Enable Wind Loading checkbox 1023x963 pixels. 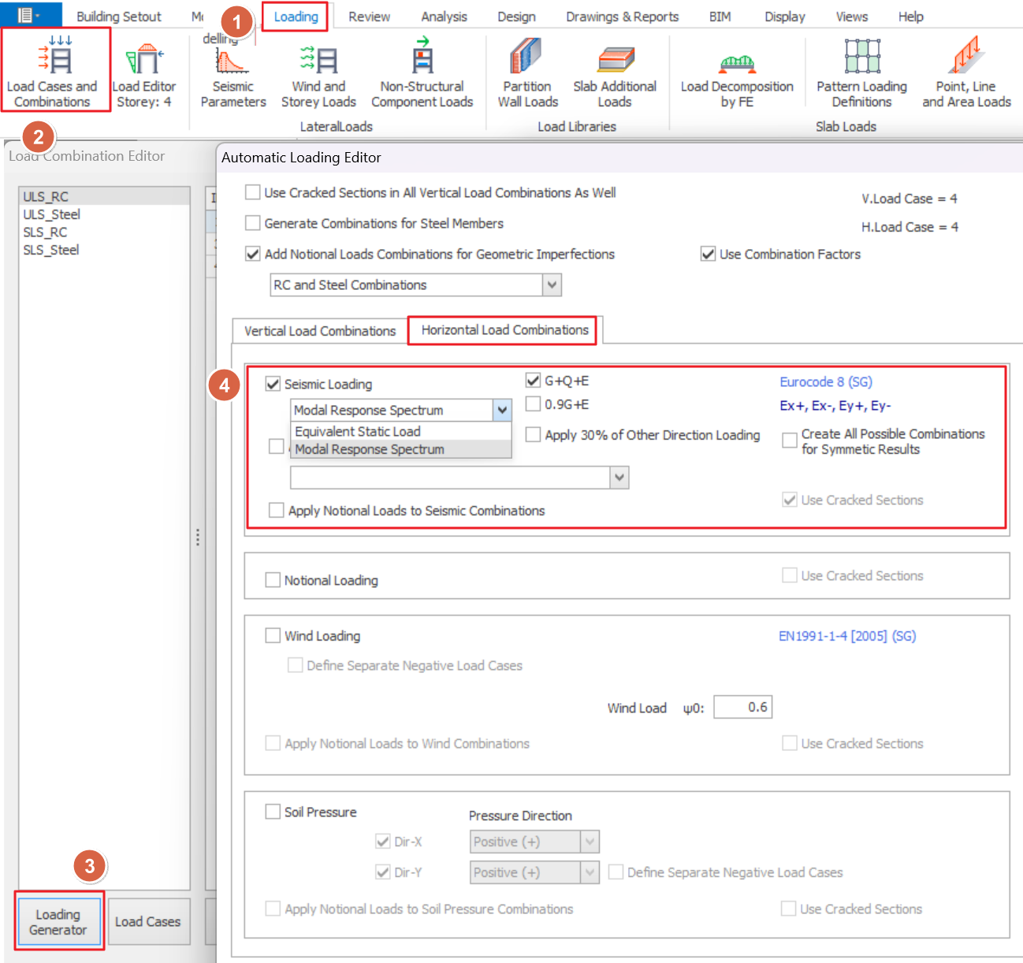[x=273, y=635]
